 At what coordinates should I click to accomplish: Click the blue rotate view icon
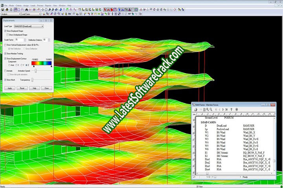point(61,10)
